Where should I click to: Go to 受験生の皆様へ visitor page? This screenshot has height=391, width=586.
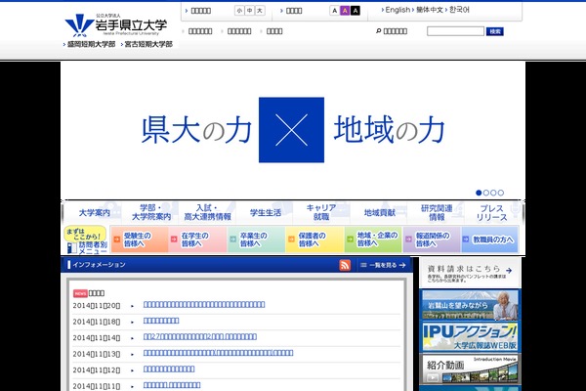pos(140,239)
